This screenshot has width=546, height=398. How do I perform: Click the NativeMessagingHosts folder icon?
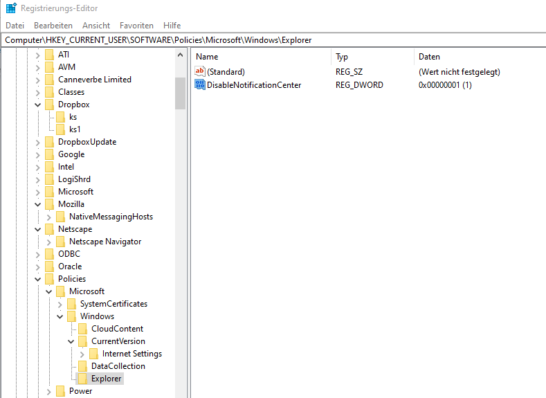pyautogui.click(x=61, y=217)
